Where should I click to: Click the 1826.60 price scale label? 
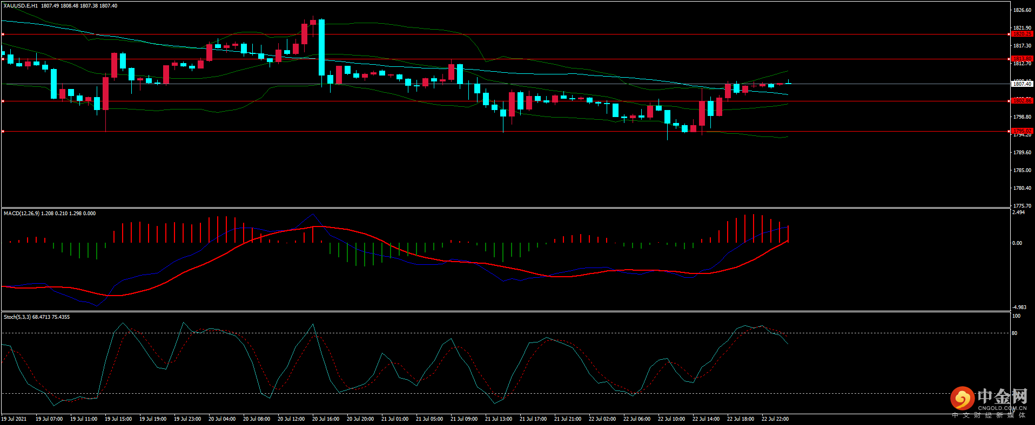coord(1022,10)
